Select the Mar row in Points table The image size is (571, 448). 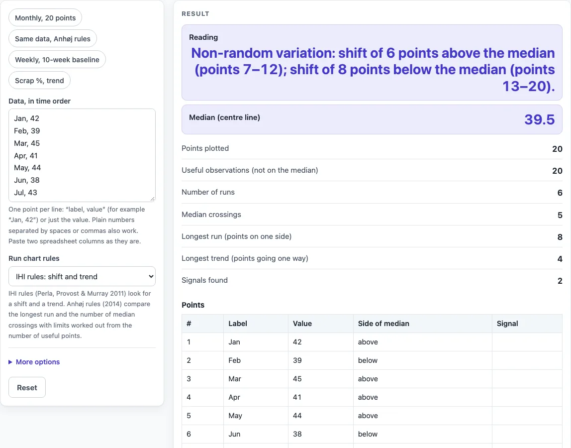coord(372,379)
